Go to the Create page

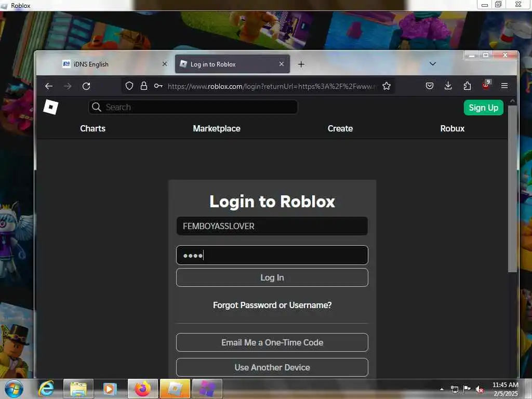340,129
